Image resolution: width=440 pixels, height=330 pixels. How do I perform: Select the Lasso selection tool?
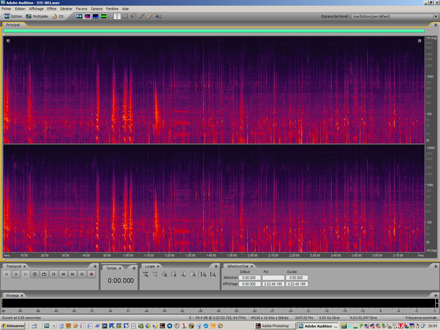pos(134,16)
